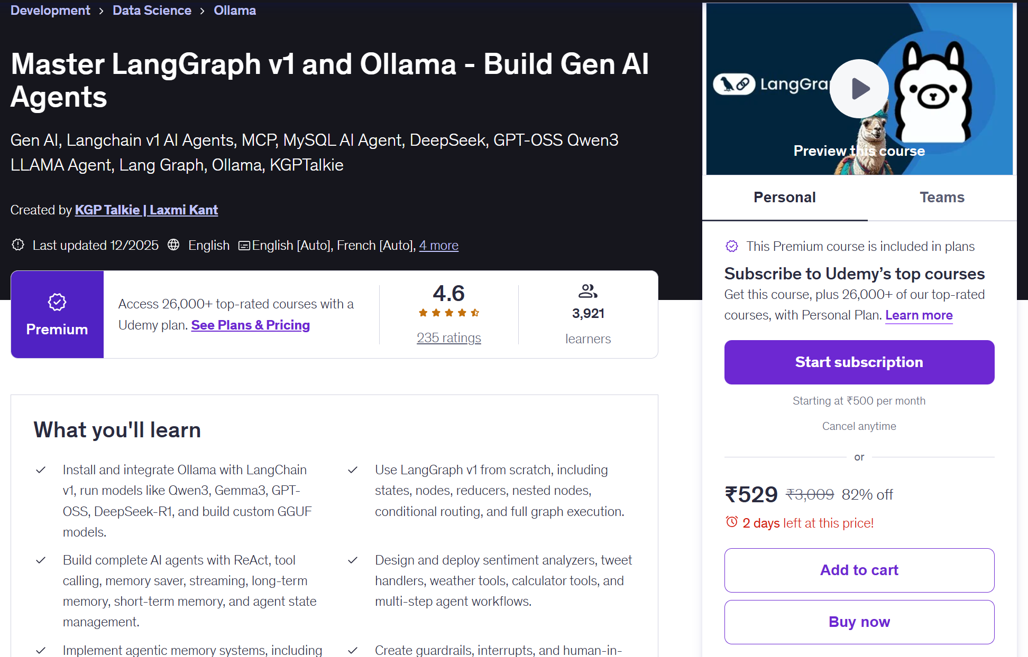The image size is (1028, 657).
Task: Click the star rating icons
Action: pos(448,313)
